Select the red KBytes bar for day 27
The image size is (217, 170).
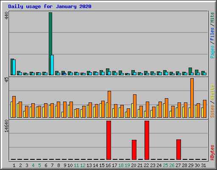(x=178, y=150)
